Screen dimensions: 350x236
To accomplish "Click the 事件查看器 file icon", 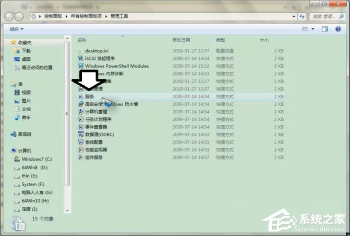I will click(x=80, y=127).
